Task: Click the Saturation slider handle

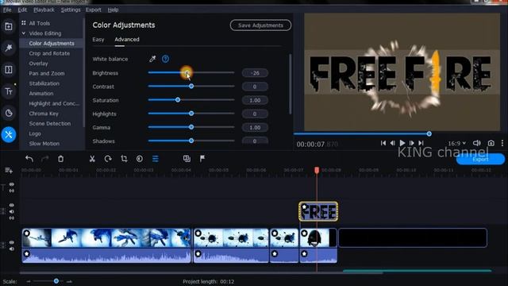Action: pos(178,100)
